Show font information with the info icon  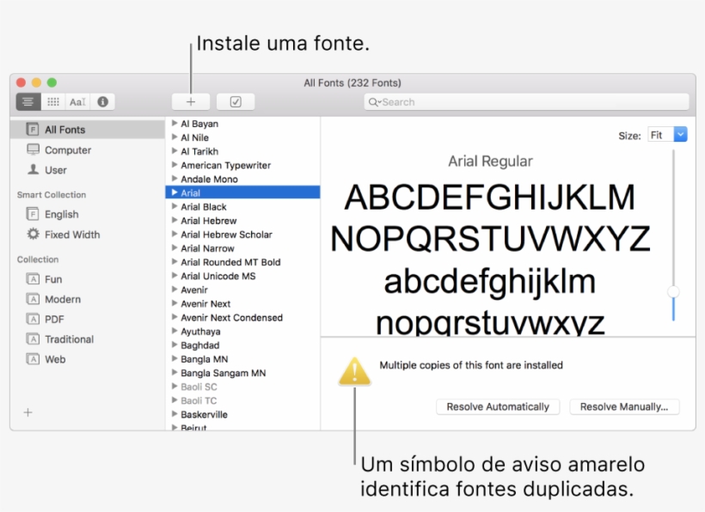[102, 101]
